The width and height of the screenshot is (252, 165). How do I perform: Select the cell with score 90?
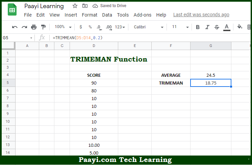coord(94,83)
